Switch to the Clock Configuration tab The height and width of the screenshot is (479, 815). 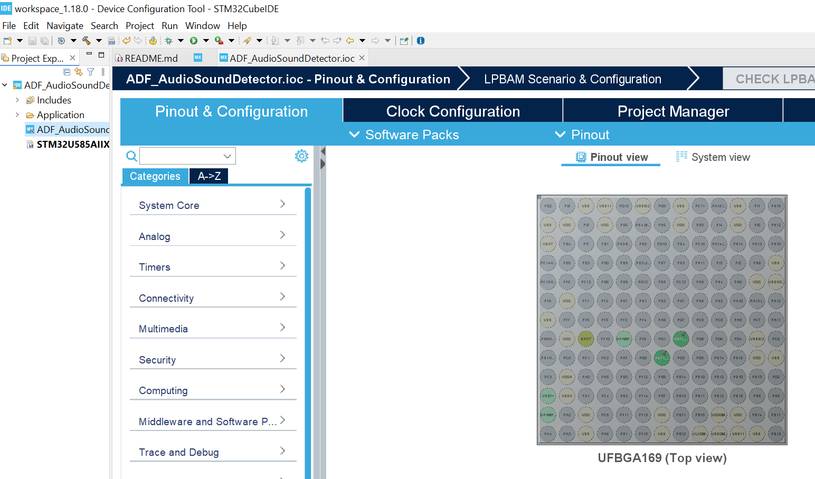coord(453,111)
